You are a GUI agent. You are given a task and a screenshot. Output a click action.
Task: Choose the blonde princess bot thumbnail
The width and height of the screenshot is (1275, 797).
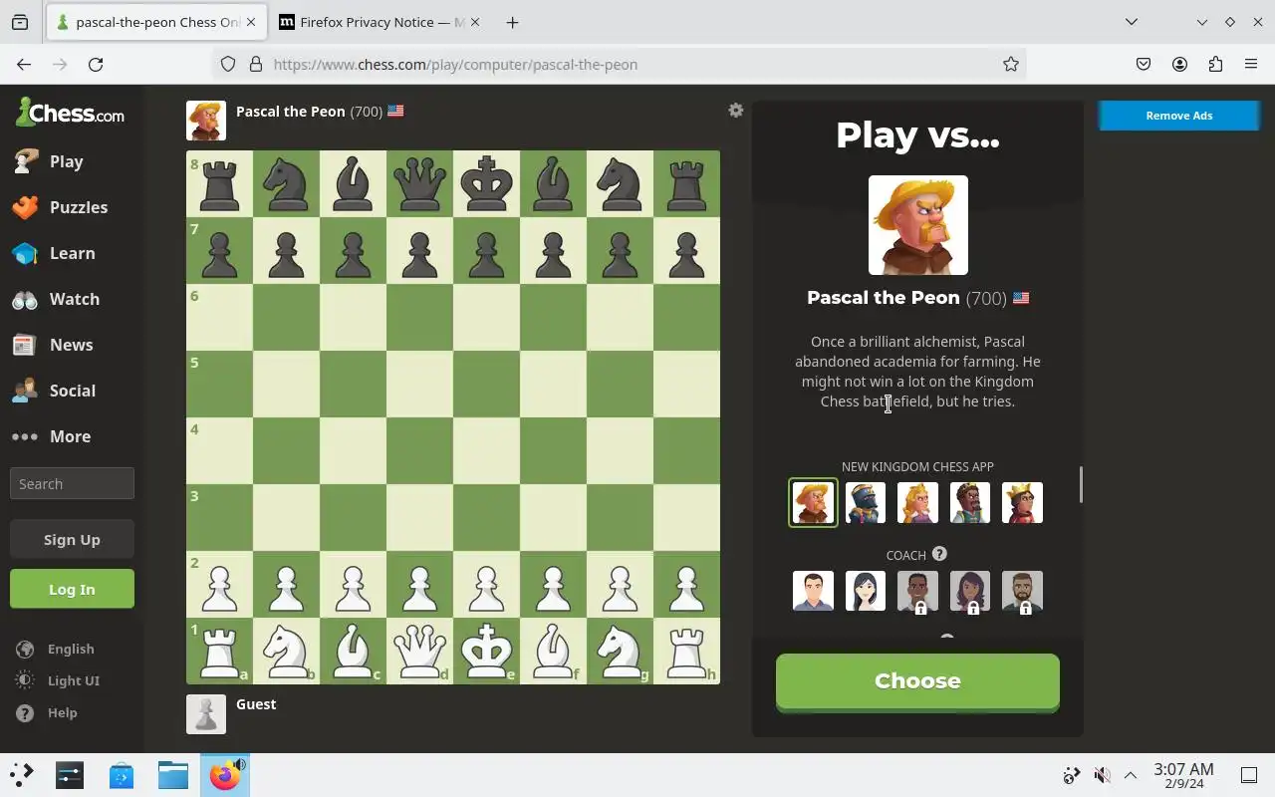click(917, 503)
